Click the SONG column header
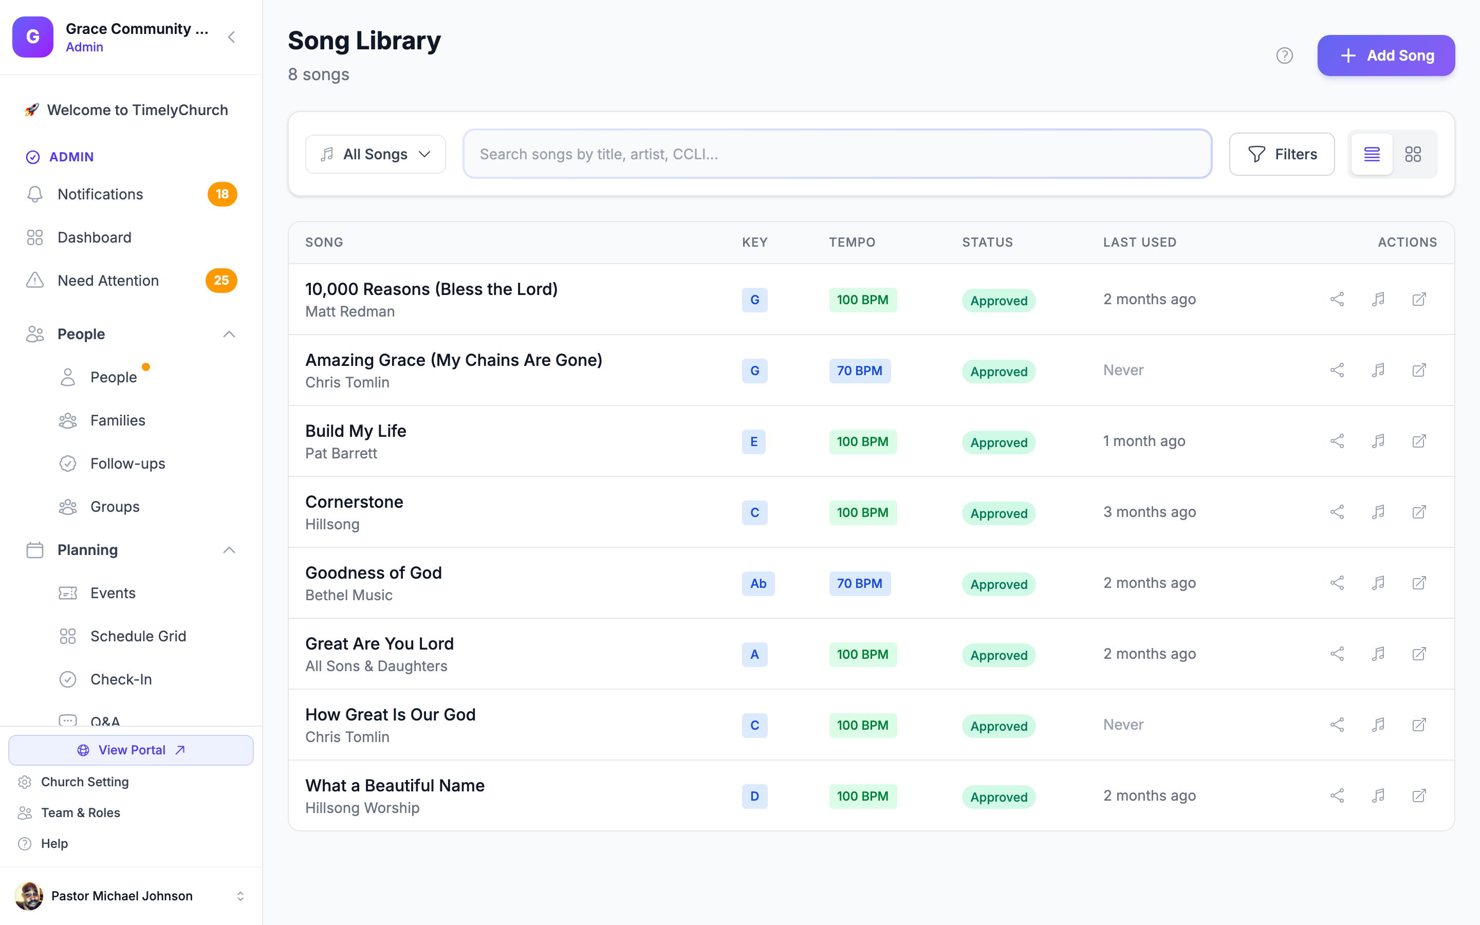Screen dimensions: 1480x925 pyautogui.click(x=324, y=242)
